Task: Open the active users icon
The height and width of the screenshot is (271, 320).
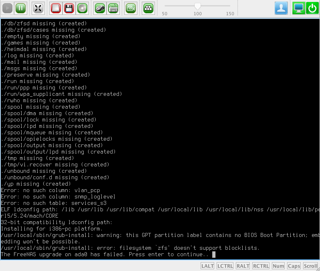Action: click(281, 8)
